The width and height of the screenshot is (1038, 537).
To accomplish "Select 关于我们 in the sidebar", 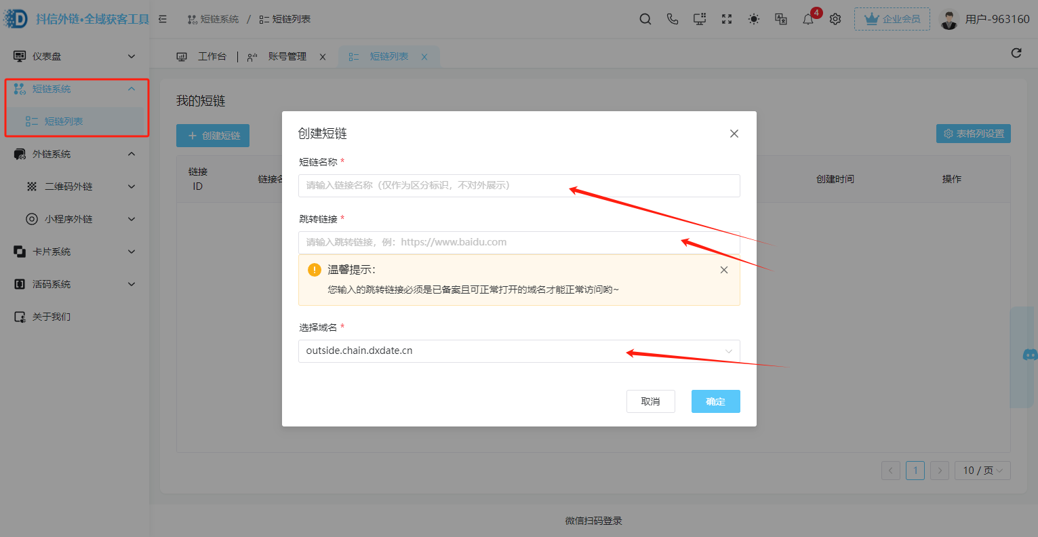I will tap(52, 317).
